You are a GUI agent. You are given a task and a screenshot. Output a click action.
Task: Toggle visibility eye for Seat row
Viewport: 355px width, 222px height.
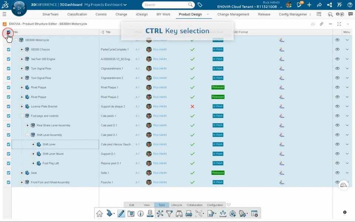pyautogui.click(x=337, y=173)
